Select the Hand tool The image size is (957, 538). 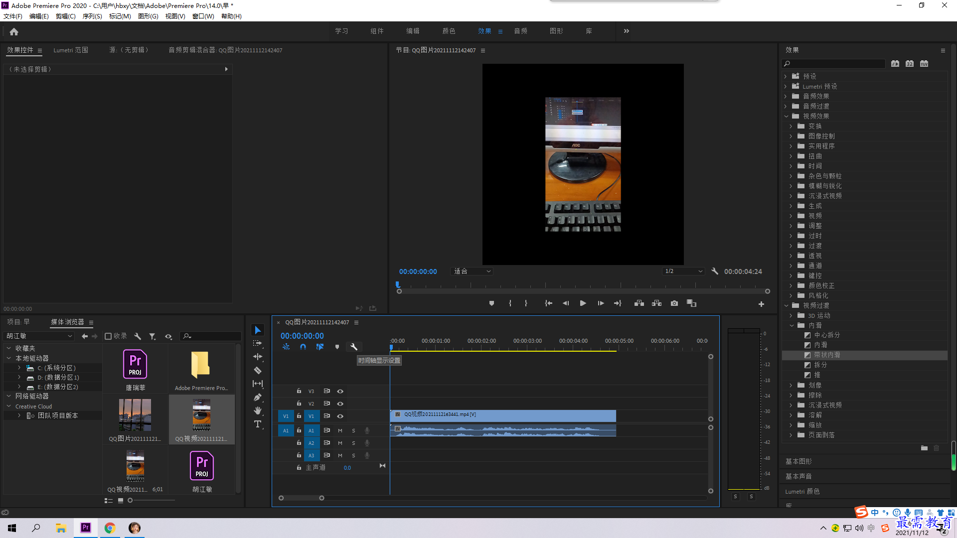coord(258,410)
